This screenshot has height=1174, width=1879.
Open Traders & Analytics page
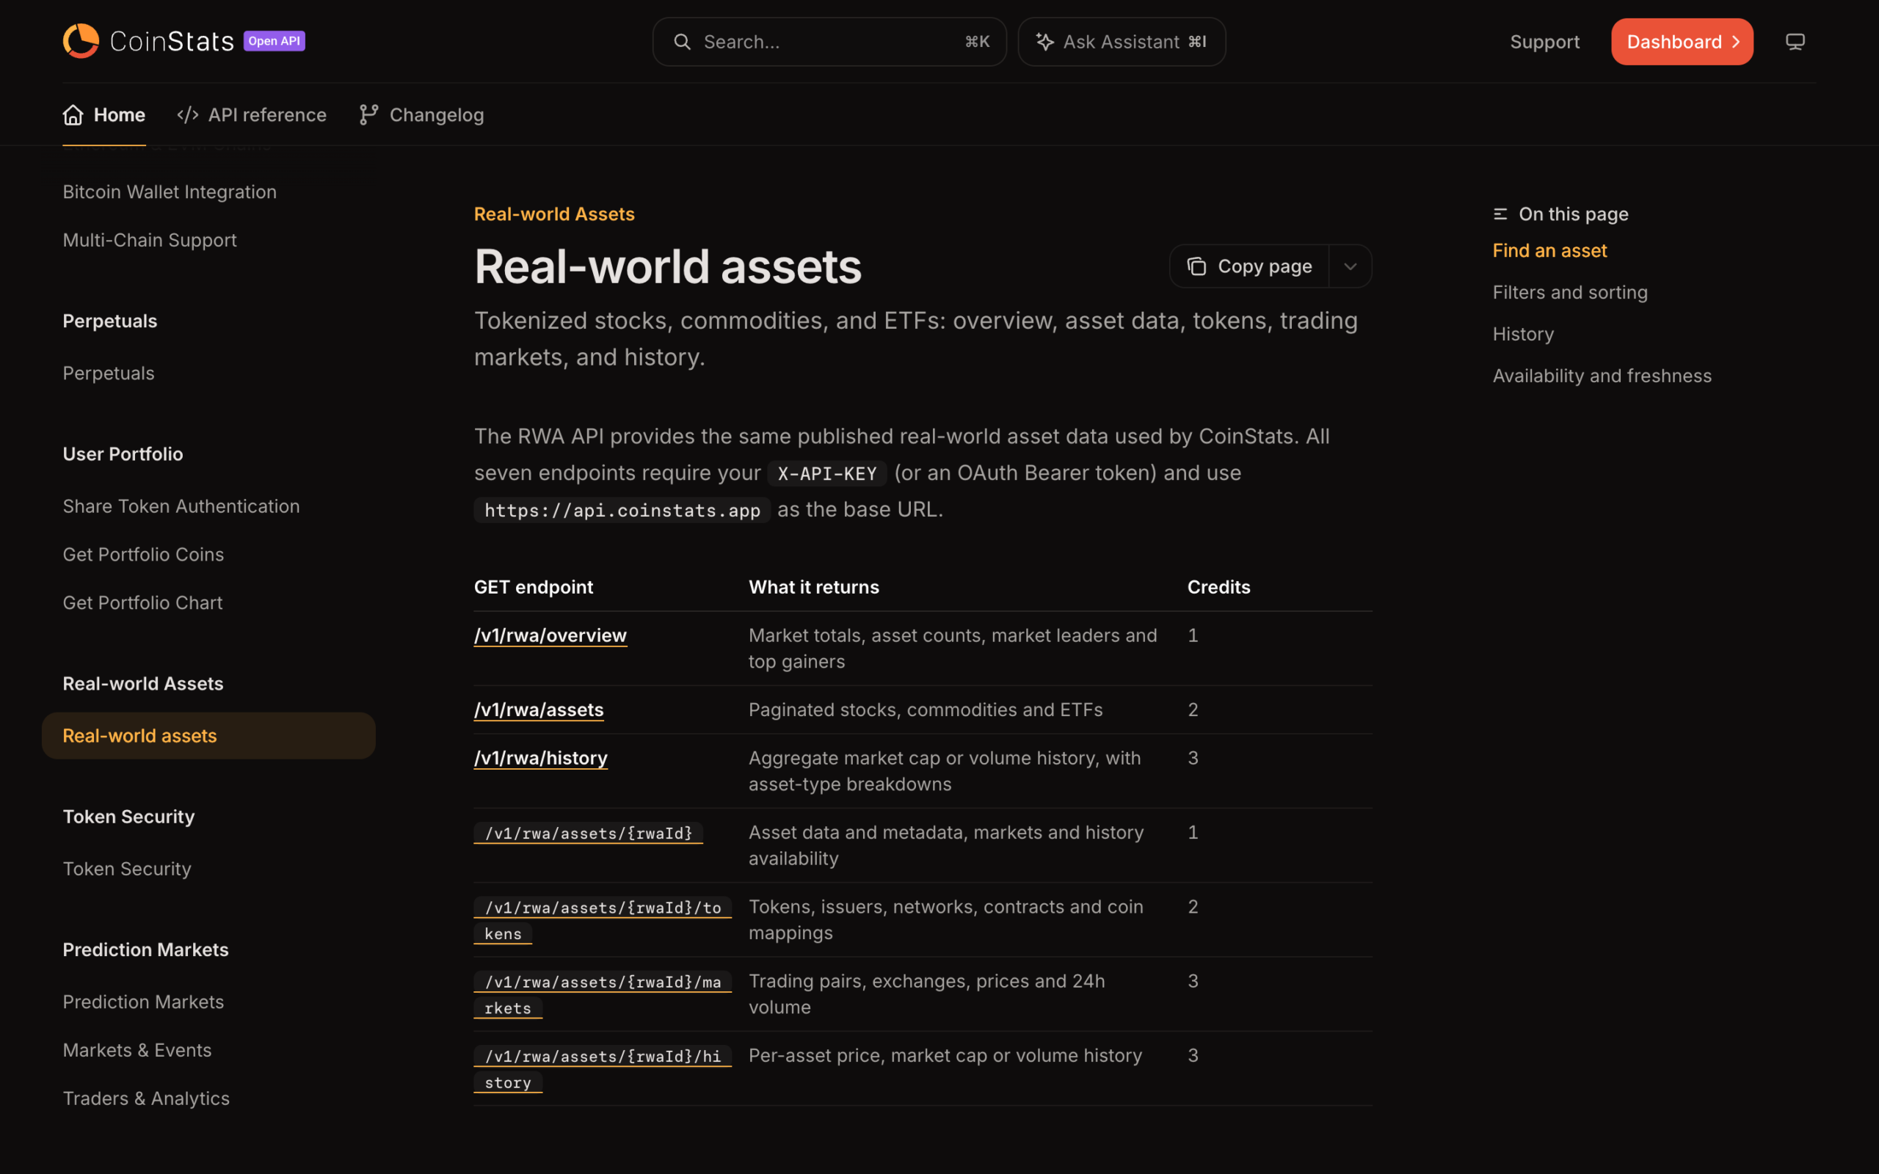[x=146, y=1098]
